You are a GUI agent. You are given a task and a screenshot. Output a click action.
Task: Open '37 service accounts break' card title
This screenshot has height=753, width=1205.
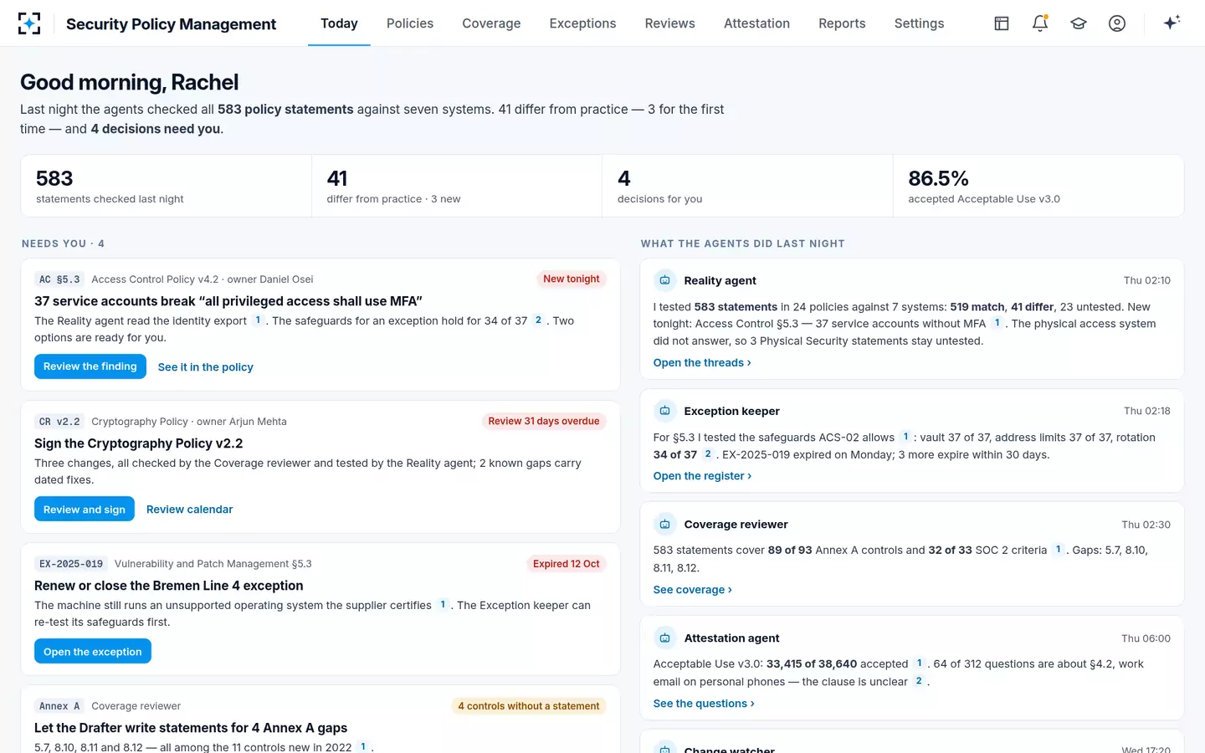coord(228,301)
